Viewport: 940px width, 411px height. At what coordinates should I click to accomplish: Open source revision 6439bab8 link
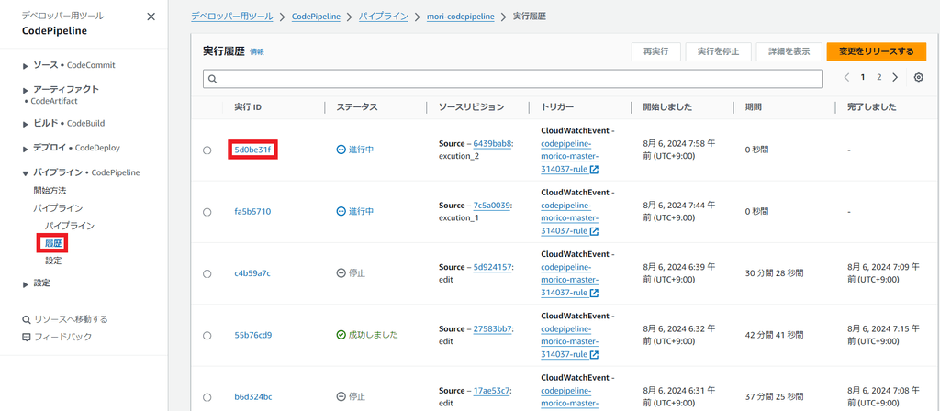click(x=492, y=144)
